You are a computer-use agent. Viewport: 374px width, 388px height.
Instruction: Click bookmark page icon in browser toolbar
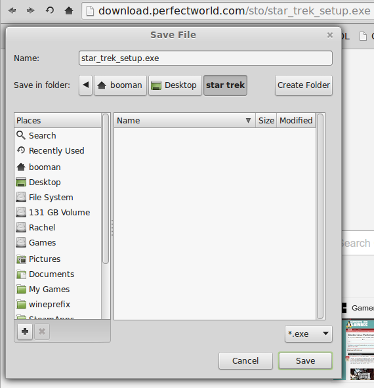click(363, 36)
